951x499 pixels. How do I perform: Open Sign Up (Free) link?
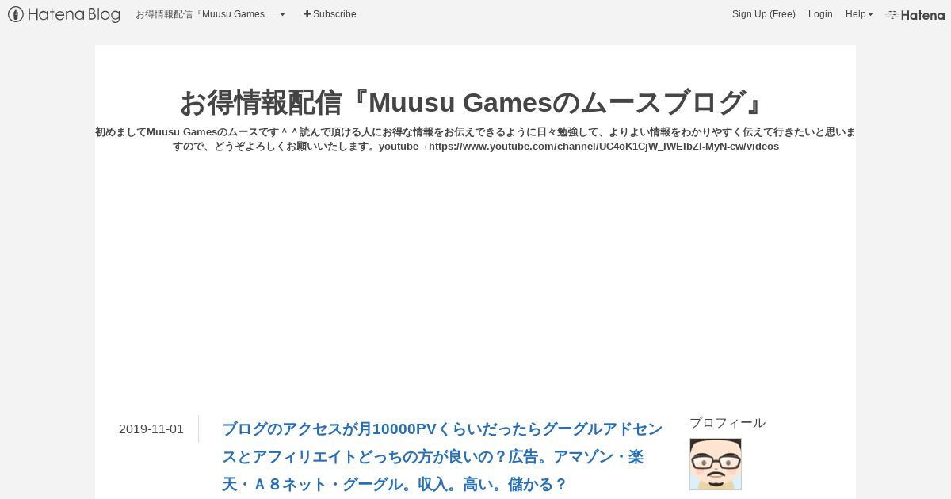click(763, 14)
